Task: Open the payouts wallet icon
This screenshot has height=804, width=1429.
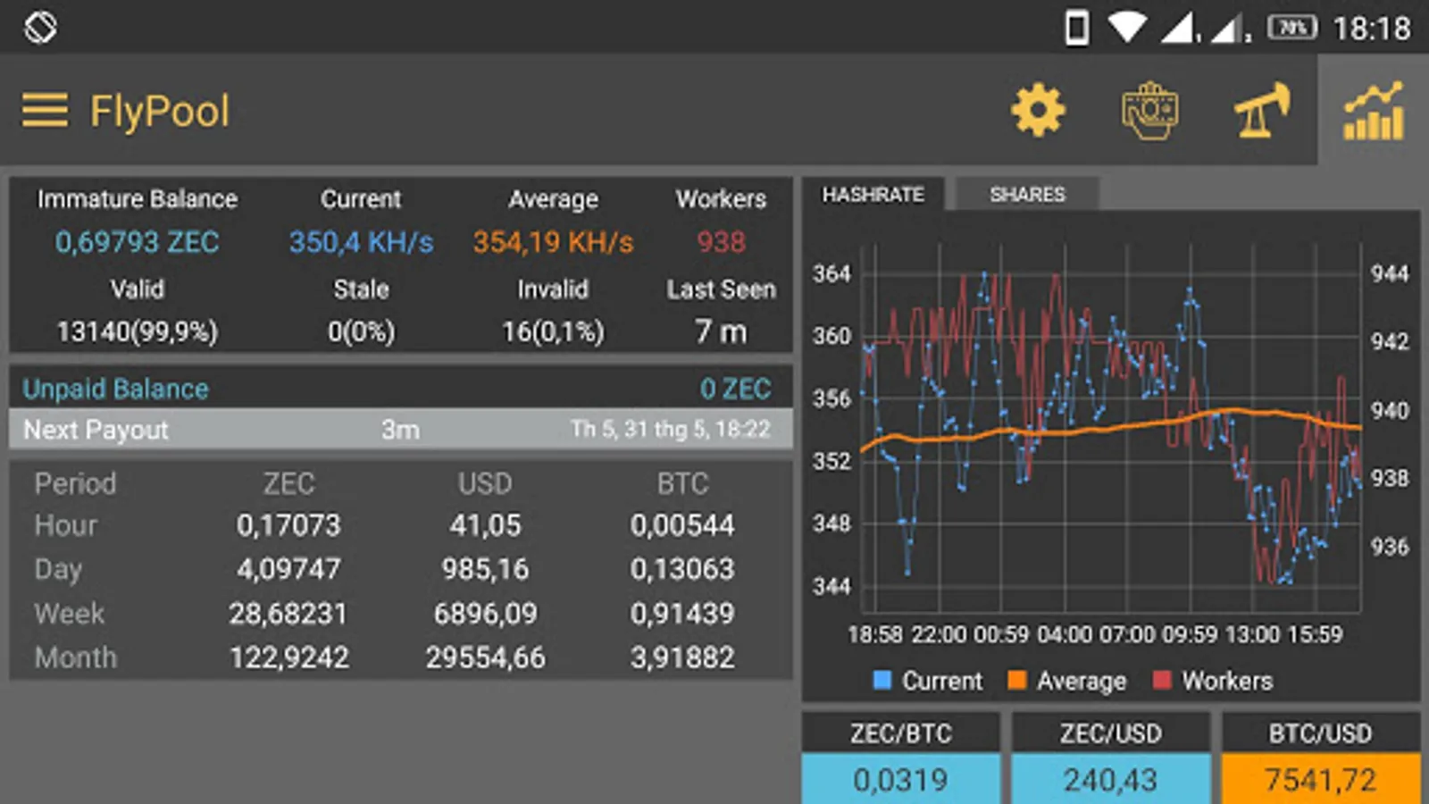Action: (1149, 111)
